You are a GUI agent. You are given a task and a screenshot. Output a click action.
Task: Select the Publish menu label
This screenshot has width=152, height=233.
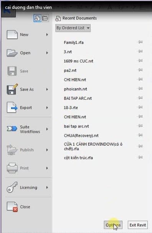click(27, 150)
